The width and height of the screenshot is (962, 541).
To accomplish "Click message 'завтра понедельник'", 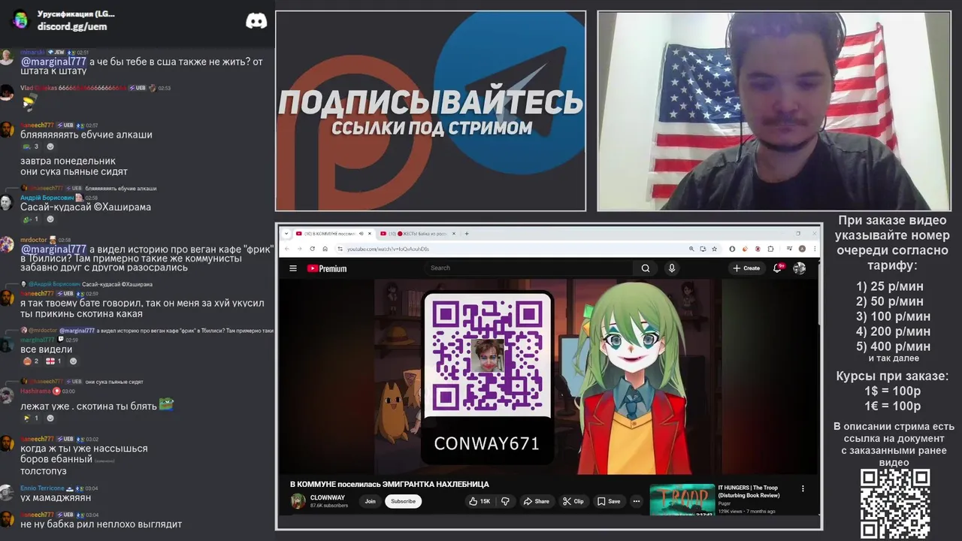I will (x=68, y=161).
